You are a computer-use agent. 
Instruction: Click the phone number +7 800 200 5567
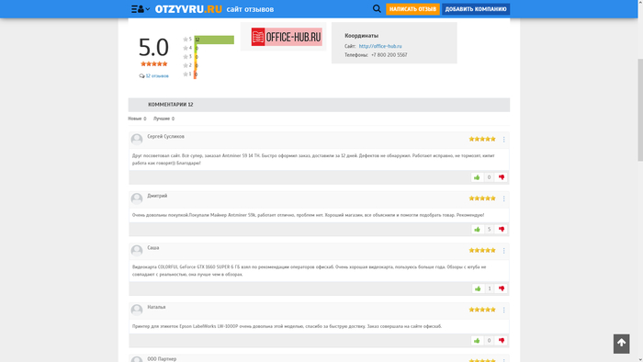(x=389, y=55)
